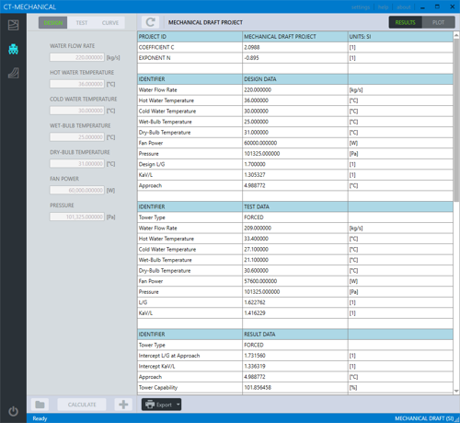Open the natural draft tower sidebar icon
Image resolution: width=460 pixels, height=423 pixels.
13,73
